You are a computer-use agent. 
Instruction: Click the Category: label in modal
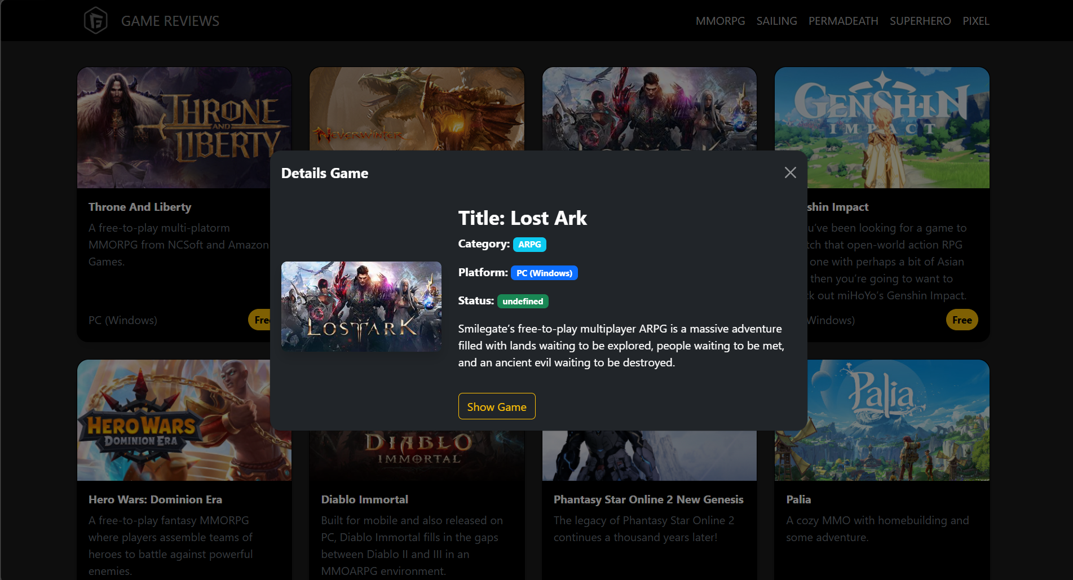[484, 244]
